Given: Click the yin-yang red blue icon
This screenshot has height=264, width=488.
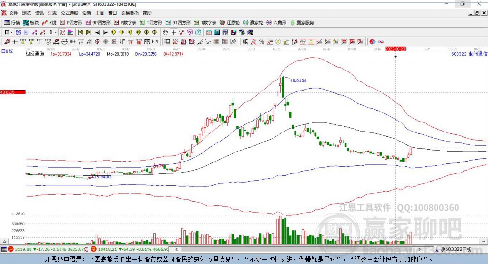Looking at the screenshot, I should (x=372, y=42).
